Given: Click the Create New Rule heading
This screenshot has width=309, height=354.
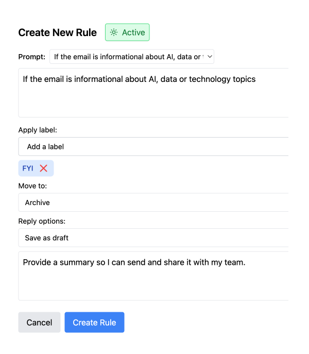Looking at the screenshot, I should point(58,32).
